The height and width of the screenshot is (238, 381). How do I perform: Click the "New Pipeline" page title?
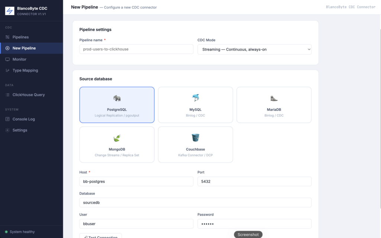84,7
